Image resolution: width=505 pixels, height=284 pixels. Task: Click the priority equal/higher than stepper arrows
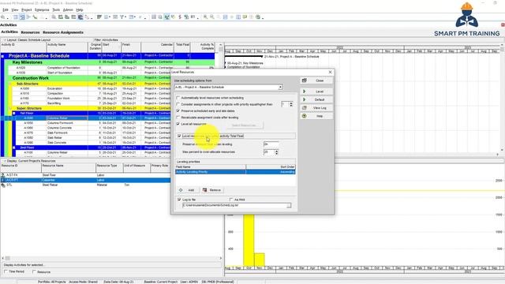[291, 104]
